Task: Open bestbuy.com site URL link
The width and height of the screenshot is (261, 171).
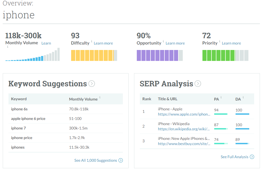Action: click(184, 144)
